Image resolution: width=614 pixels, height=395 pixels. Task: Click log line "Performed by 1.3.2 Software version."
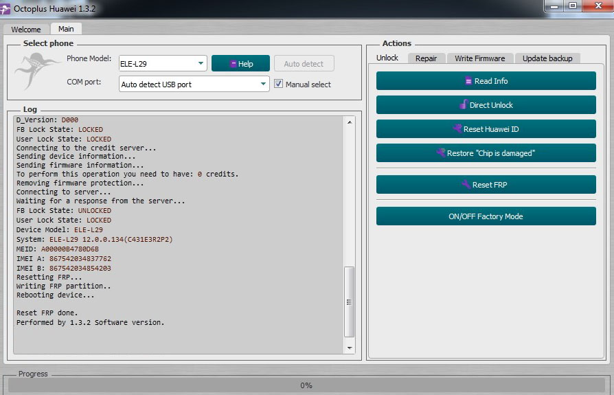91,322
